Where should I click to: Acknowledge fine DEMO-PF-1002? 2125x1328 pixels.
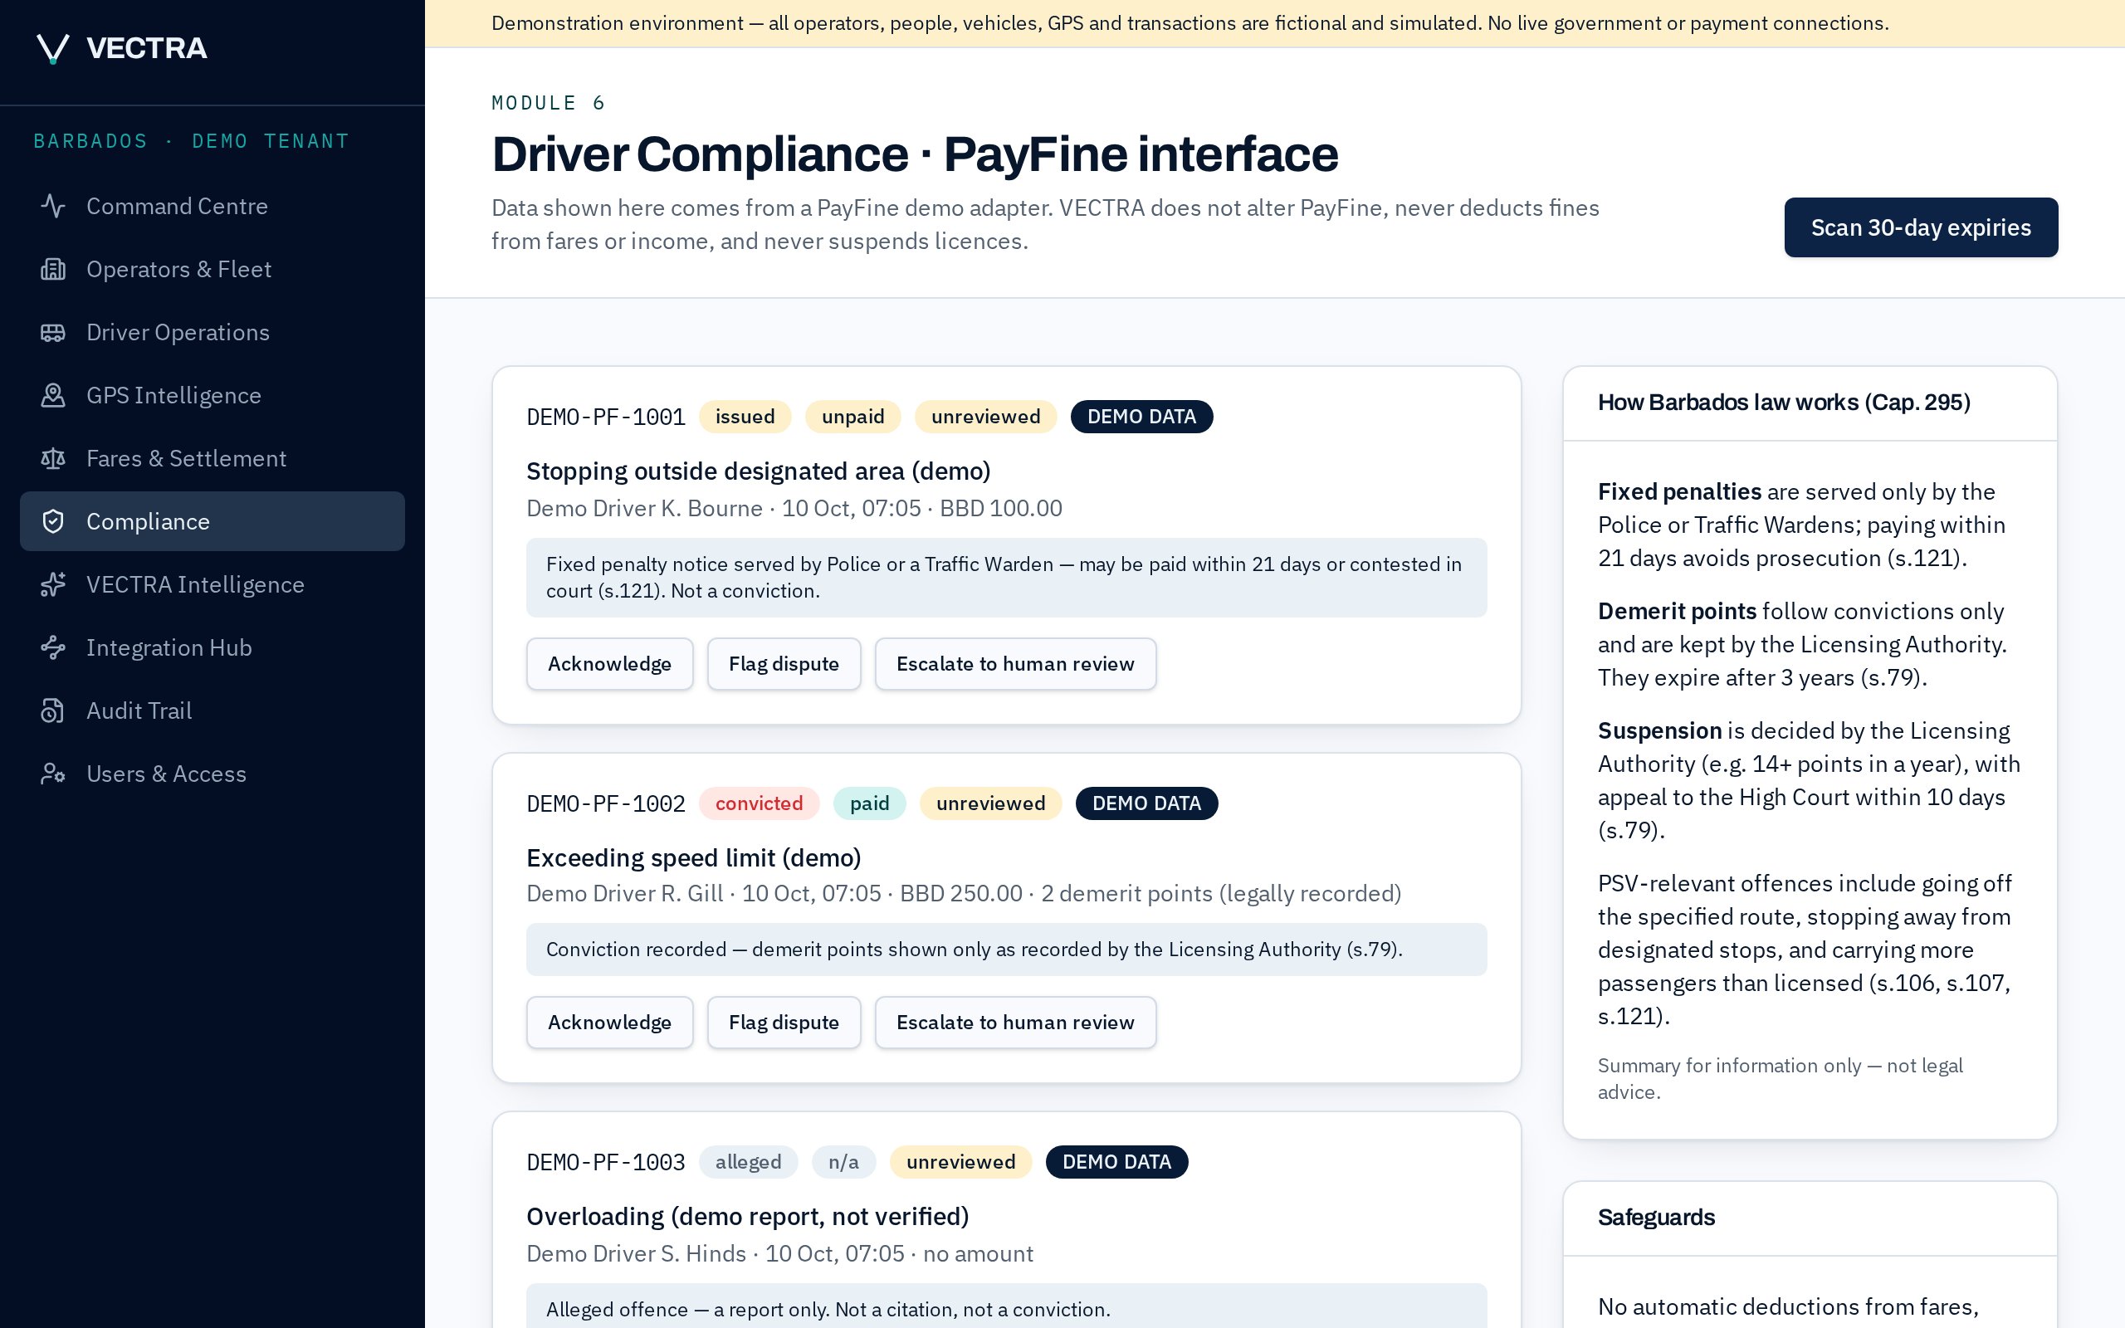[x=609, y=1023]
